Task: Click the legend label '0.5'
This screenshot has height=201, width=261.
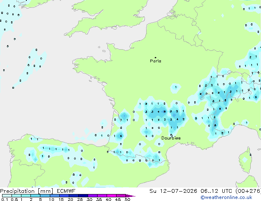Action: [14, 199]
